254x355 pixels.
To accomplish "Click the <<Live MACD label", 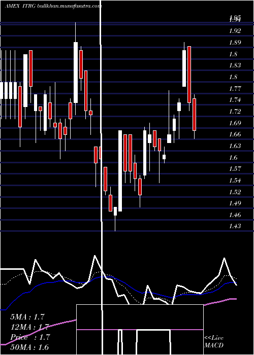I will tap(214, 341).
